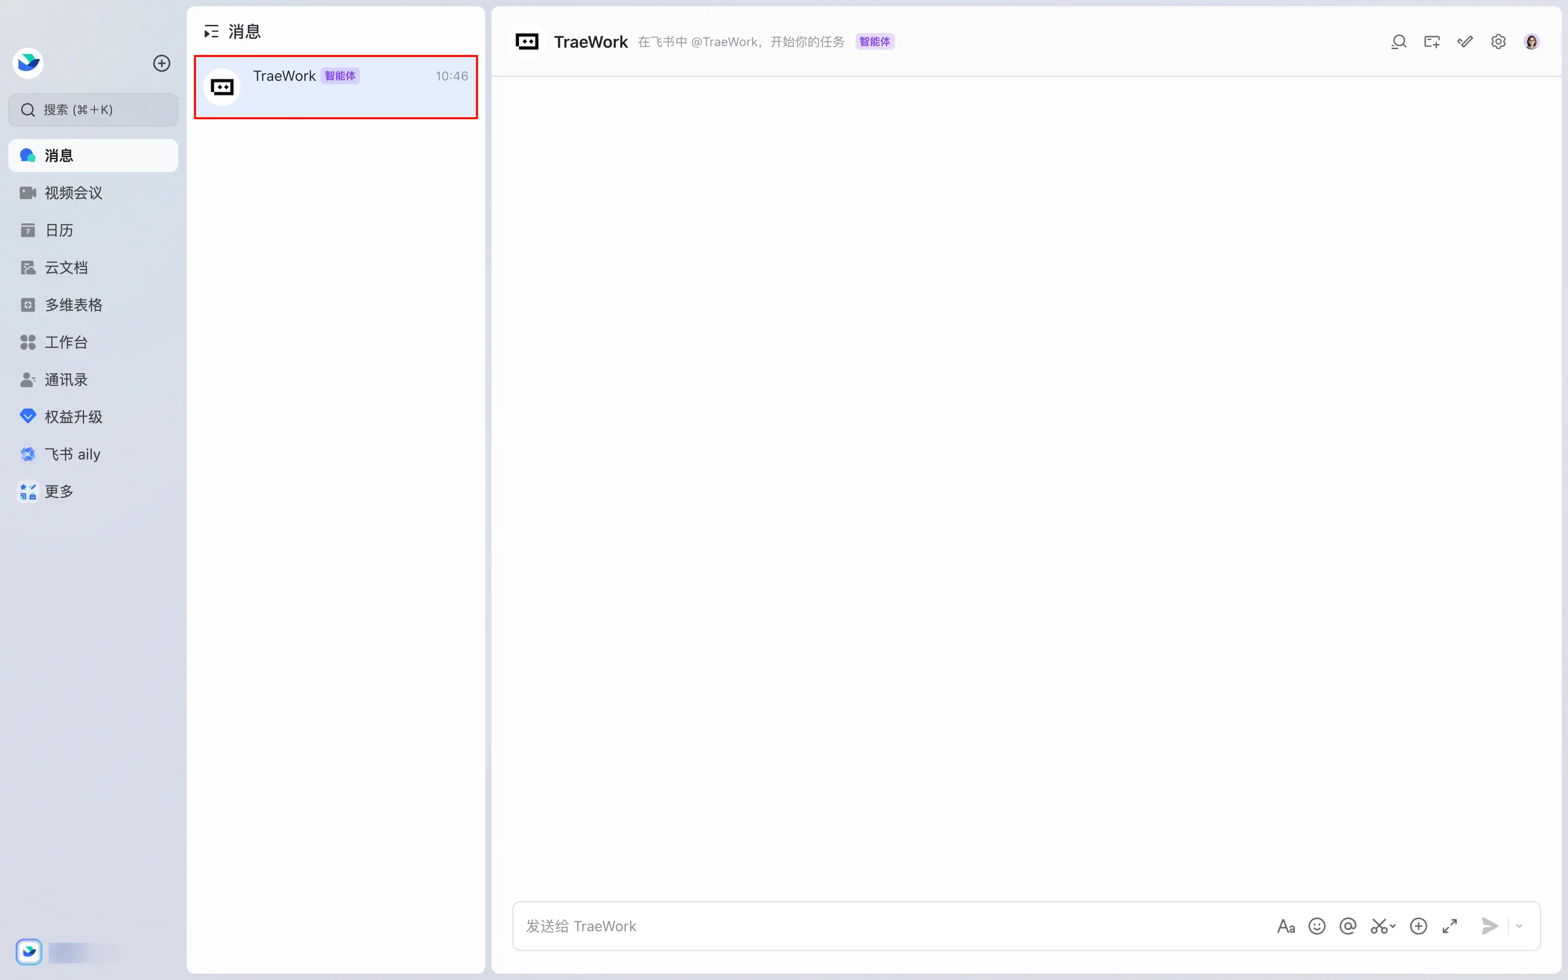Viewport: 1568px width, 980px height.
Task: Click the Feishu logo avatar at top left
Action: [28, 63]
